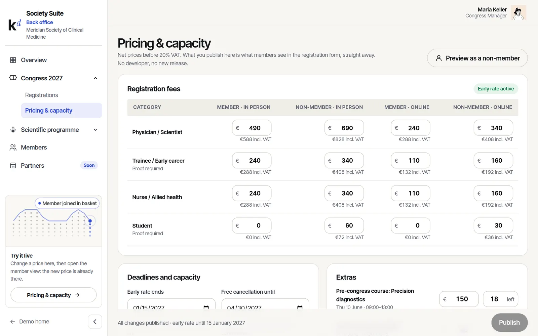Click the Early rate ends date field
This screenshot has height=336, width=538.
(x=171, y=304)
